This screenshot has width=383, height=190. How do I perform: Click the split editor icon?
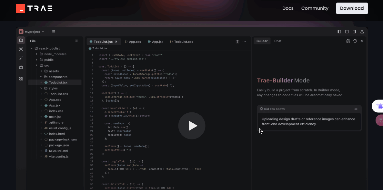click(237, 42)
